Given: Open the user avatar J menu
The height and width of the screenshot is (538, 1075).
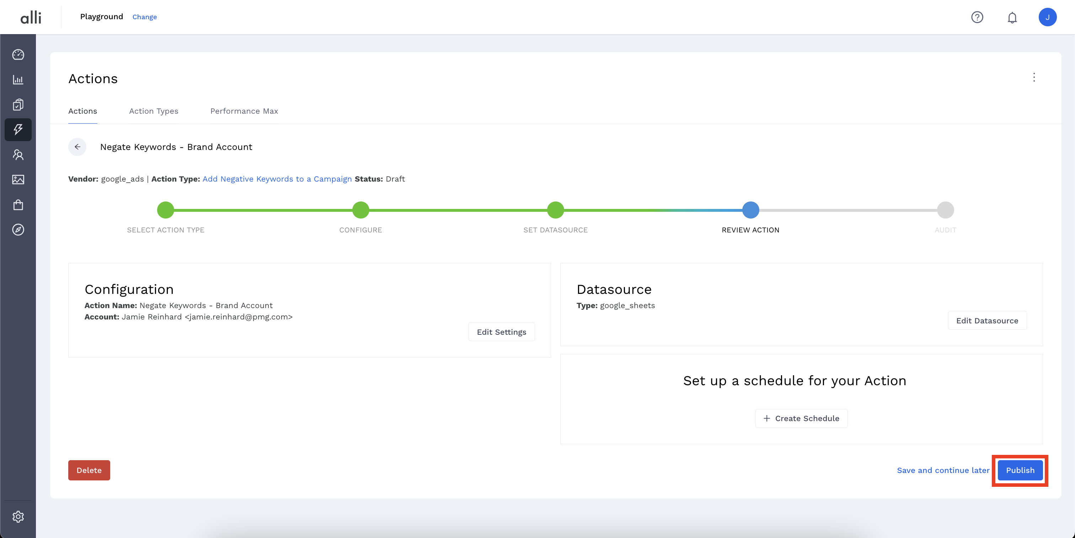Looking at the screenshot, I should tap(1047, 17).
